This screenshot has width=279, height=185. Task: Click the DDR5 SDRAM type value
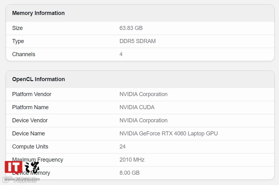[x=138, y=41]
